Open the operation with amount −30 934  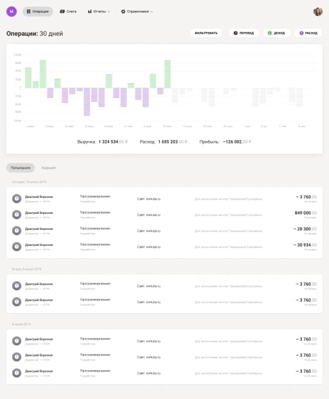coord(164,247)
